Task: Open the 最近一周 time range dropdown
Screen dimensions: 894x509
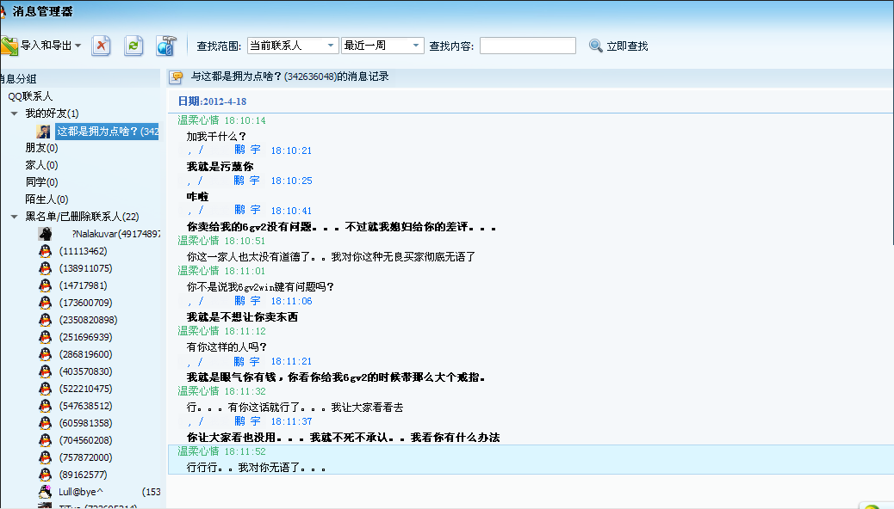Action: (x=382, y=46)
